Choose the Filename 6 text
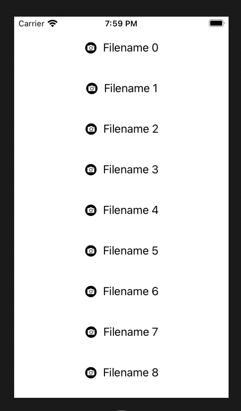The image size is (241, 411). pos(131,292)
